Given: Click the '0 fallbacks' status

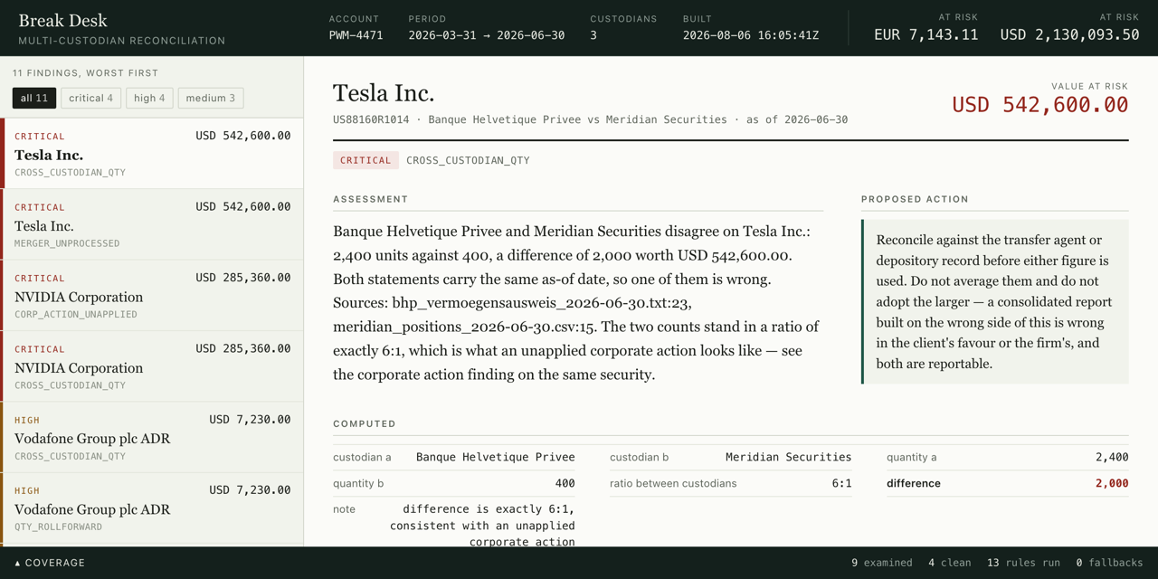Looking at the screenshot, I should [1109, 563].
